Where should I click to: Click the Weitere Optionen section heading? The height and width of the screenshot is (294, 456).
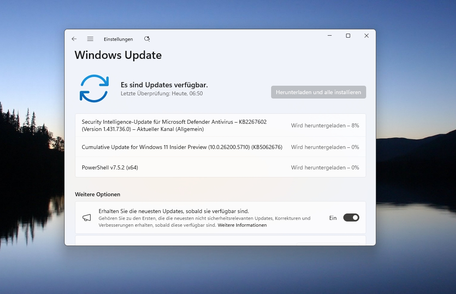pos(97,194)
